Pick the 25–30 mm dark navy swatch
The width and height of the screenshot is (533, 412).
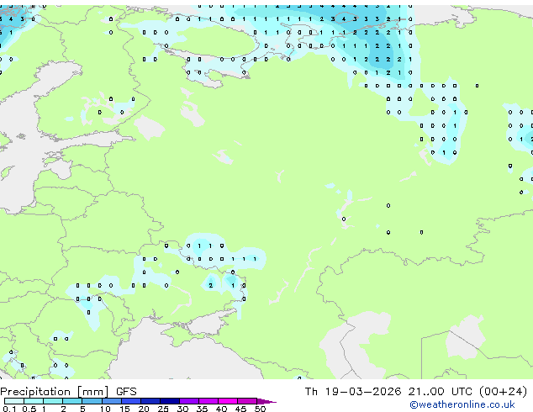pos(169,401)
